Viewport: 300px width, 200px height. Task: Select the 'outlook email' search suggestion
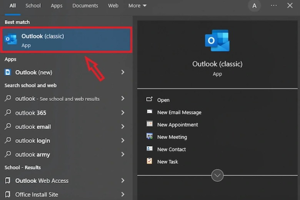[x=33, y=127]
